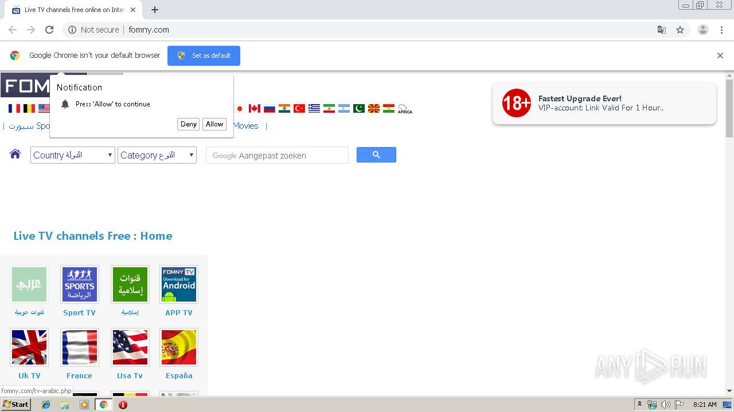Click the India flag icon
The image size is (734, 412).
click(x=284, y=108)
